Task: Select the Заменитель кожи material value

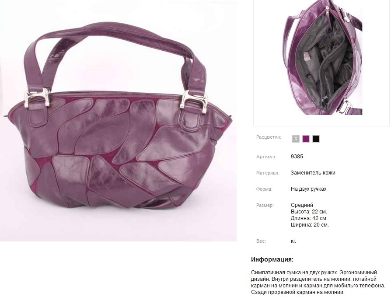Action: [x=313, y=173]
